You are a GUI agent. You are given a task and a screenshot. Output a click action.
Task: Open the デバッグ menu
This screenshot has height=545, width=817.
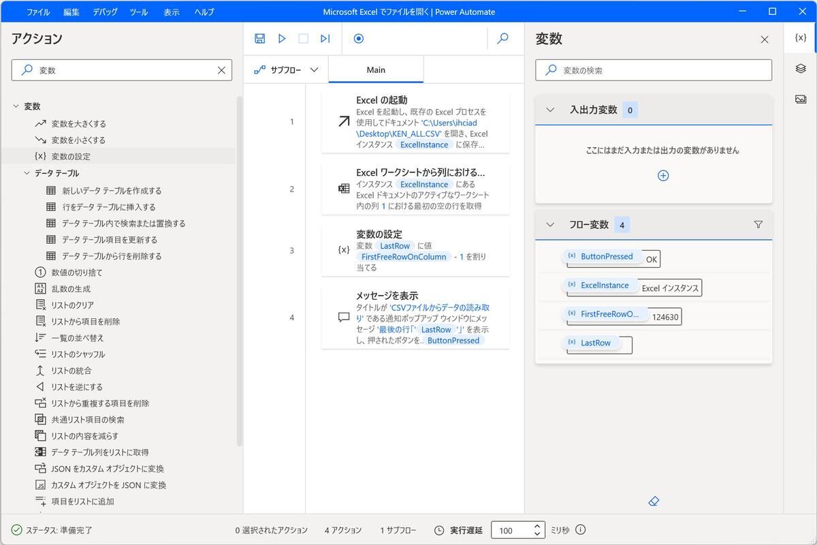pos(105,12)
